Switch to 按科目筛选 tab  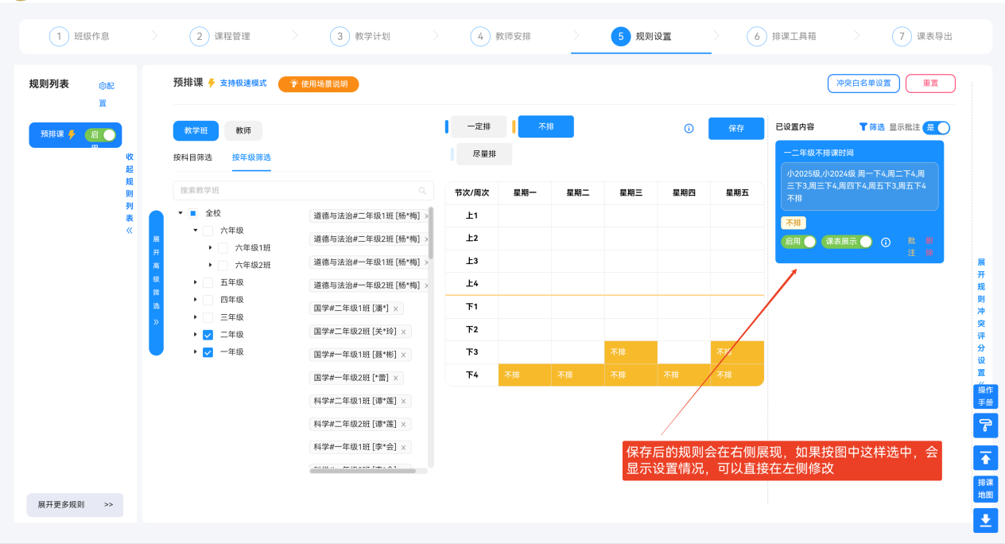(x=192, y=157)
